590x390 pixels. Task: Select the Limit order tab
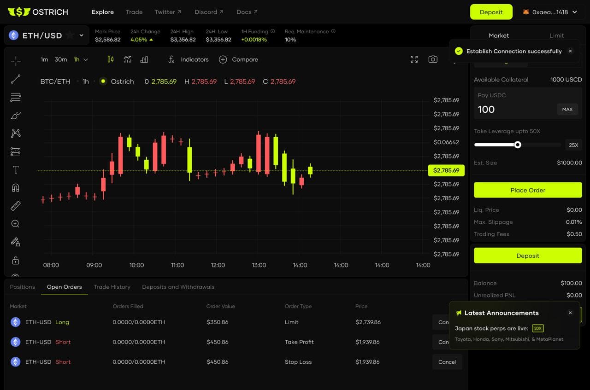point(556,35)
